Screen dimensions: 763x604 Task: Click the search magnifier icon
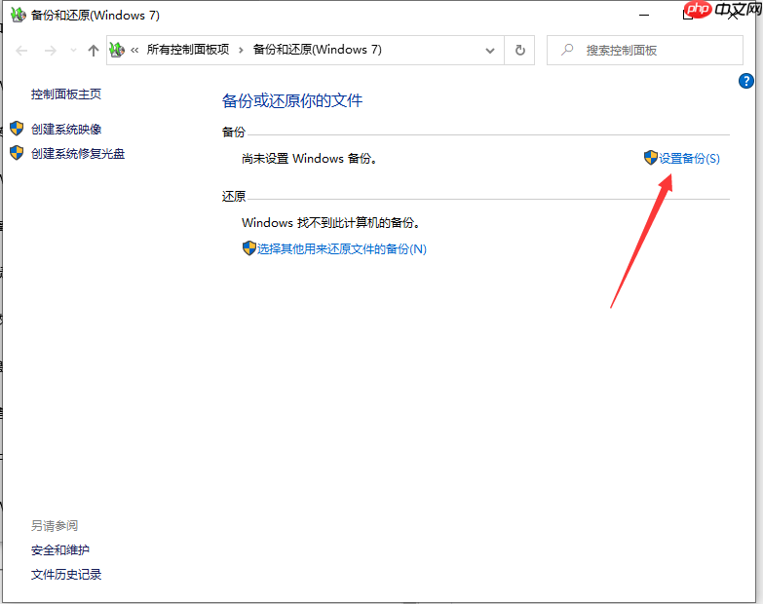[x=567, y=50]
